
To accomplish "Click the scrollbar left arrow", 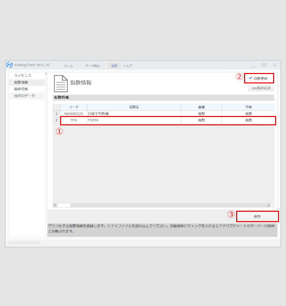I will [x=55, y=205].
